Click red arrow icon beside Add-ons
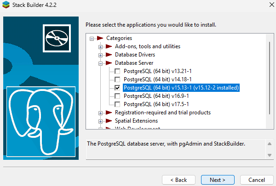276x186 pixels. pyautogui.click(x=109, y=46)
